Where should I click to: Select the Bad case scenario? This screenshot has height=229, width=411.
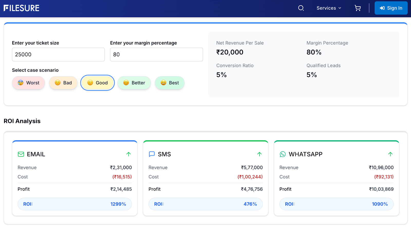click(63, 83)
